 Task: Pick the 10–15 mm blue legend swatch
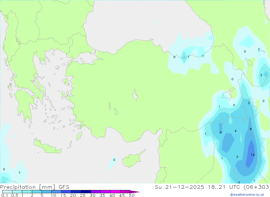[56, 192]
